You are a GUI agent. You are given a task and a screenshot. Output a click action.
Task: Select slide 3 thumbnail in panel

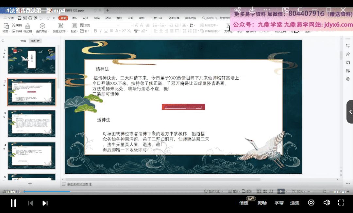pos(32,124)
